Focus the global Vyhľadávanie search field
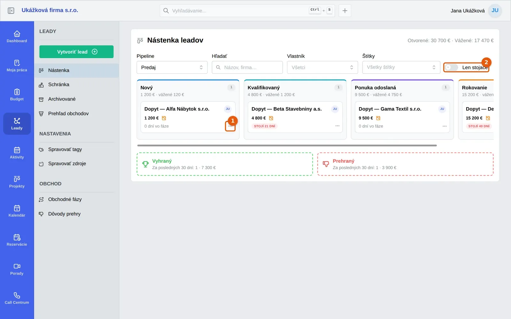511x319 pixels. [x=247, y=11]
